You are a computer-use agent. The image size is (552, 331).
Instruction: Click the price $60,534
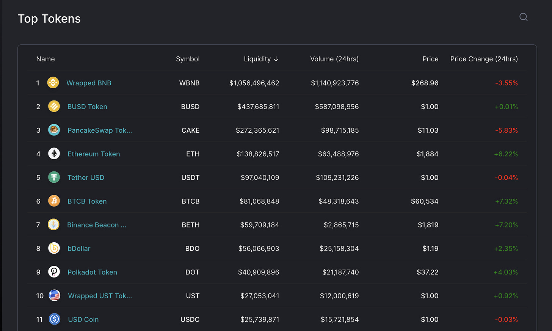[425, 201]
